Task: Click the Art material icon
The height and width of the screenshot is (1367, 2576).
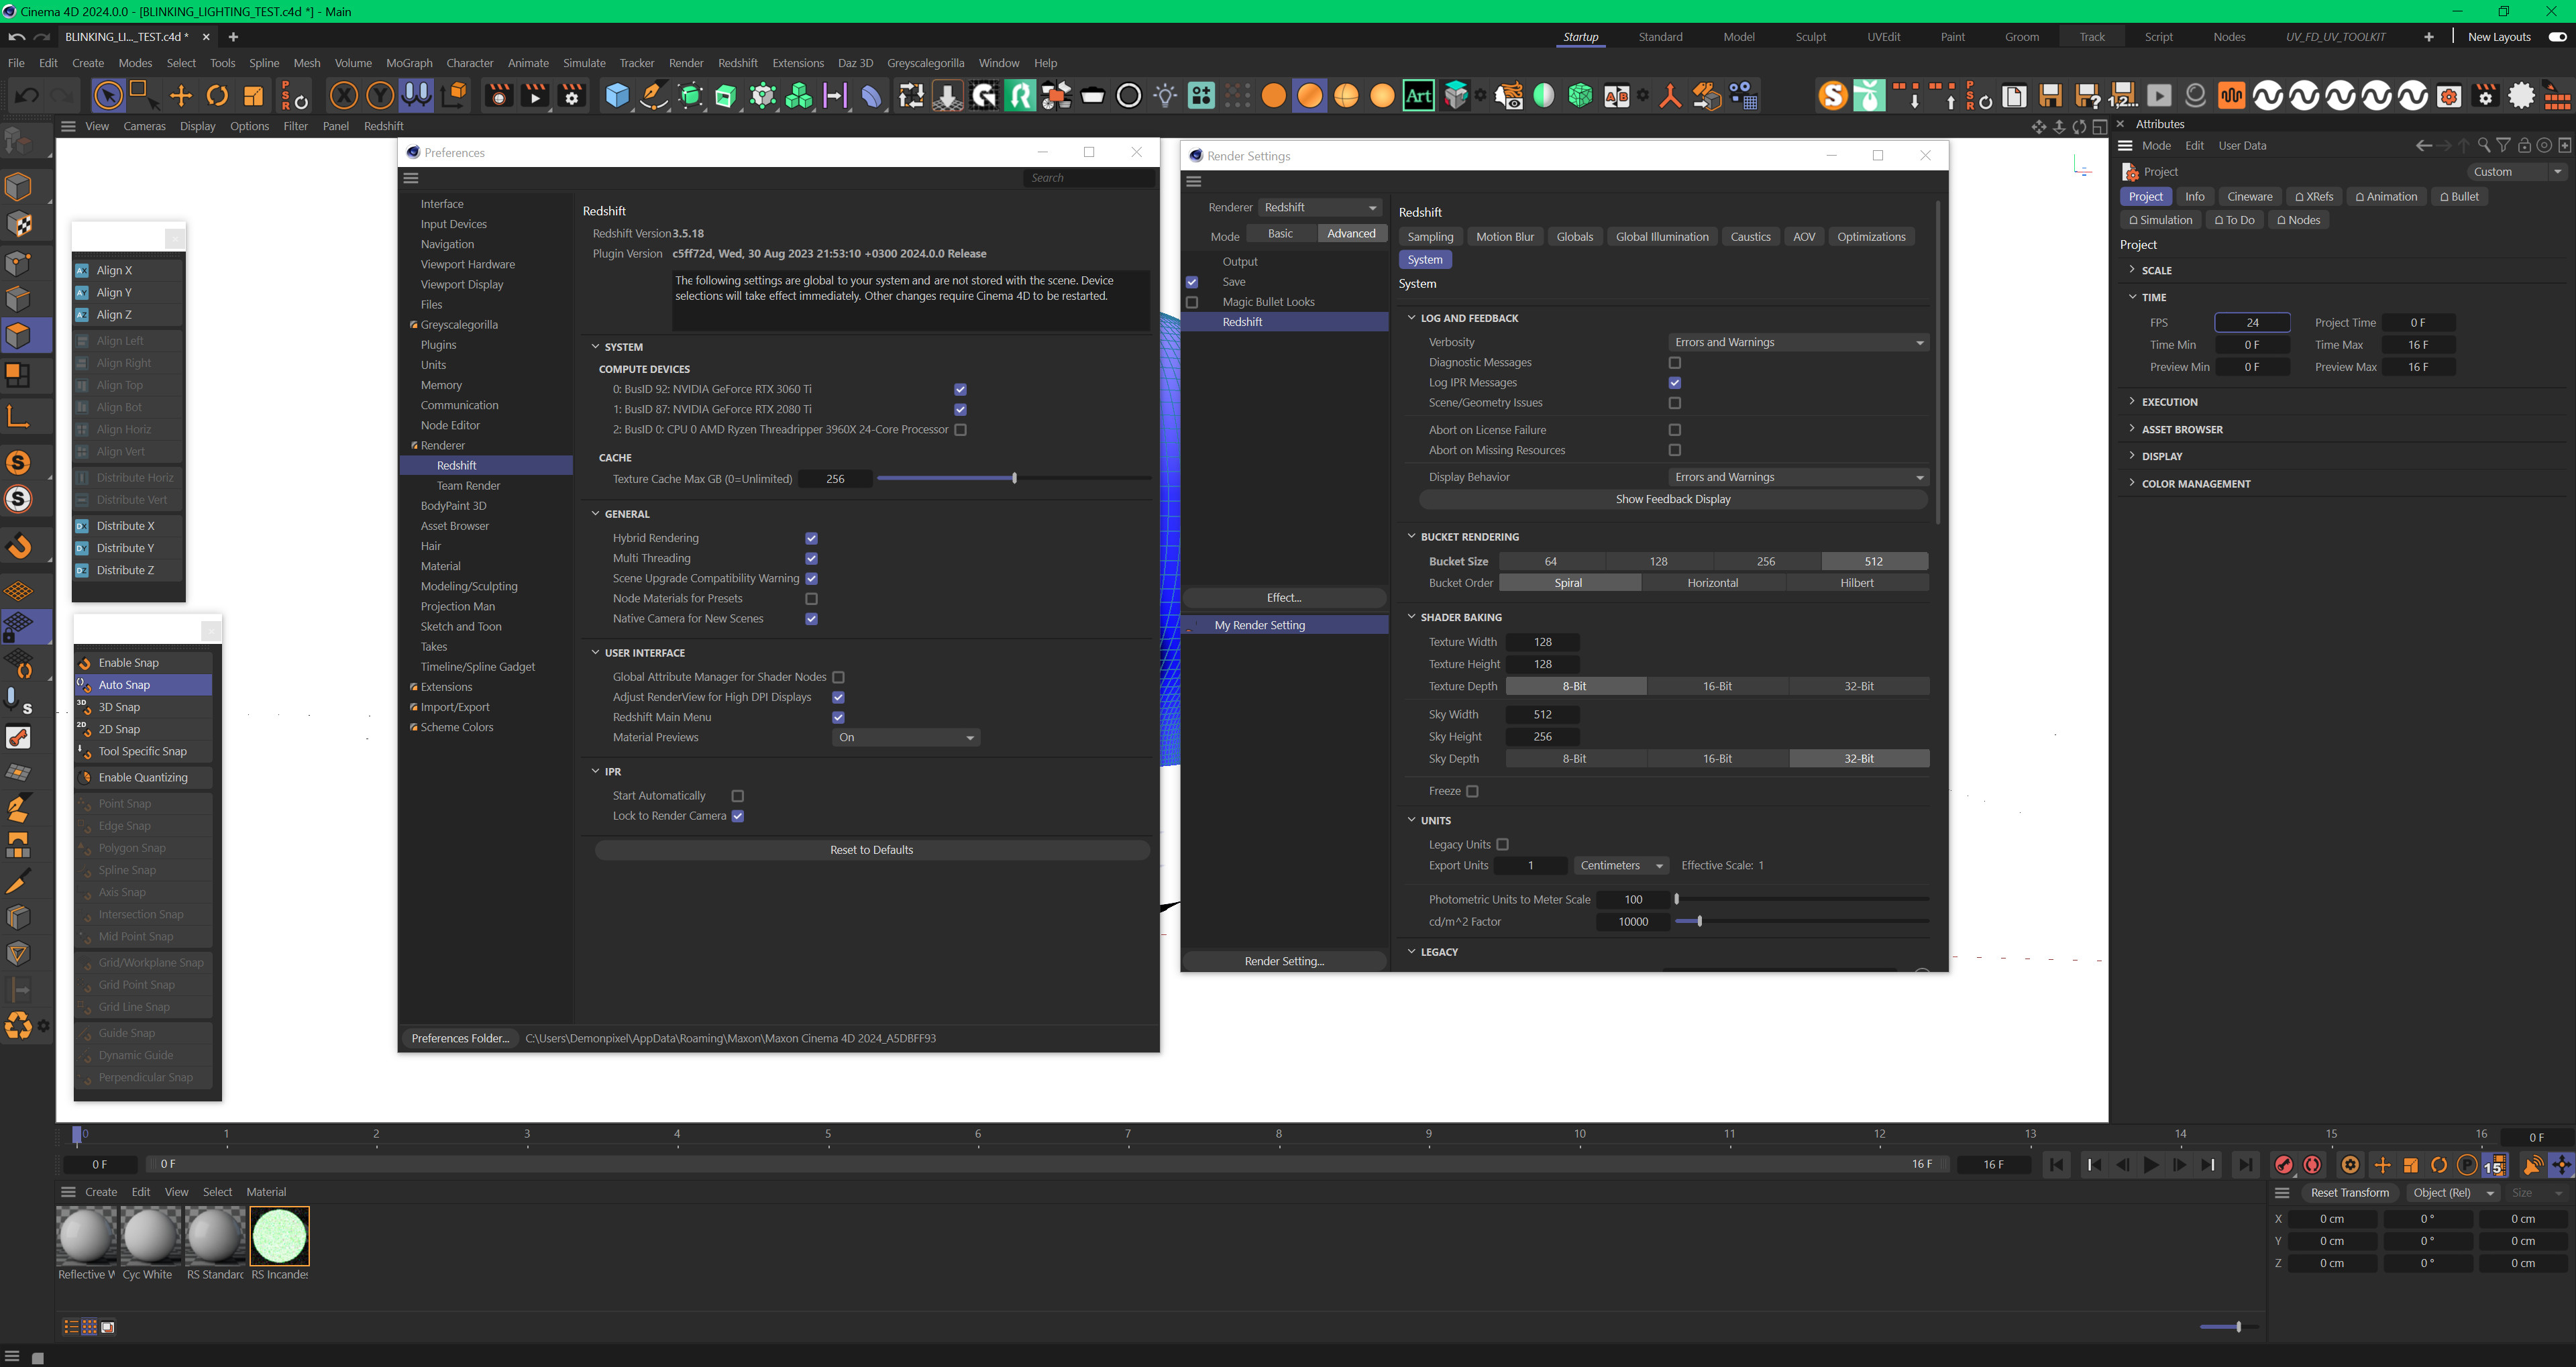Action: pyautogui.click(x=1418, y=96)
